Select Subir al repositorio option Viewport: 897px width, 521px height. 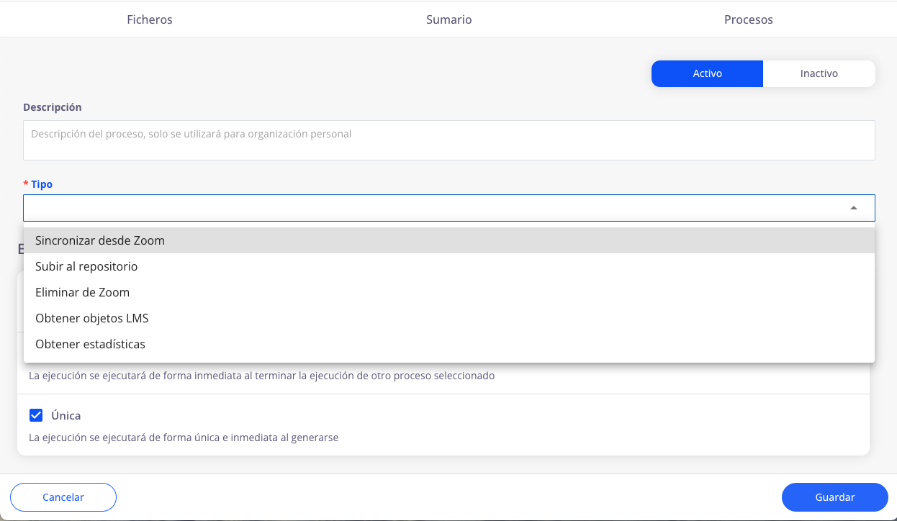point(449,266)
